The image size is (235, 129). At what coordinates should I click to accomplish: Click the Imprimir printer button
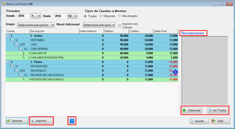(x=41, y=121)
